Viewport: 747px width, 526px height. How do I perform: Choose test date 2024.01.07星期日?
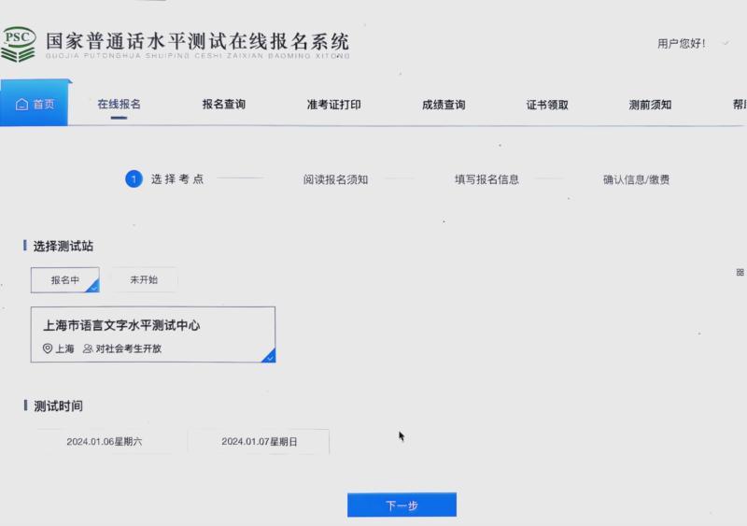260,442
